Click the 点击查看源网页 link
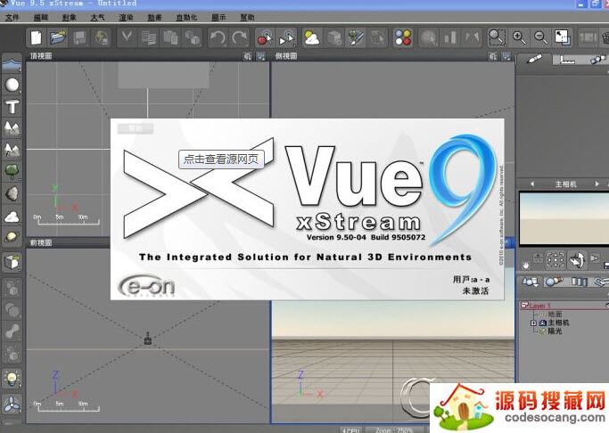Image resolution: width=609 pixels, height=433 pixels. coord(222,159)
